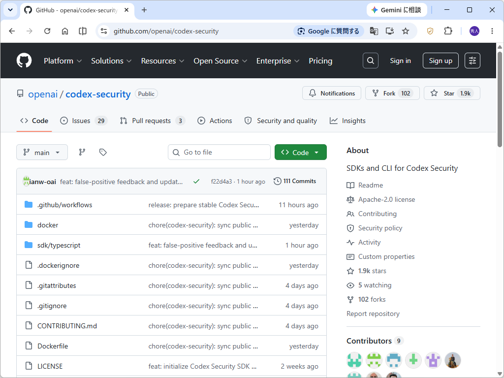Focus the Go to file field
The width and height of the screenshot is (504, 378).
click(x=219, y=152)
